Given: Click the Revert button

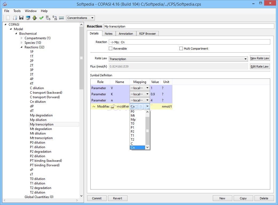Looking at the screenshot, I should tap(118, 198).
